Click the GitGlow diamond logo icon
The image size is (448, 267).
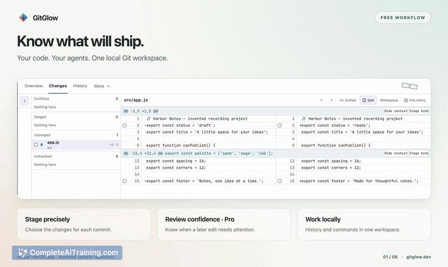(x=23, y=18)
